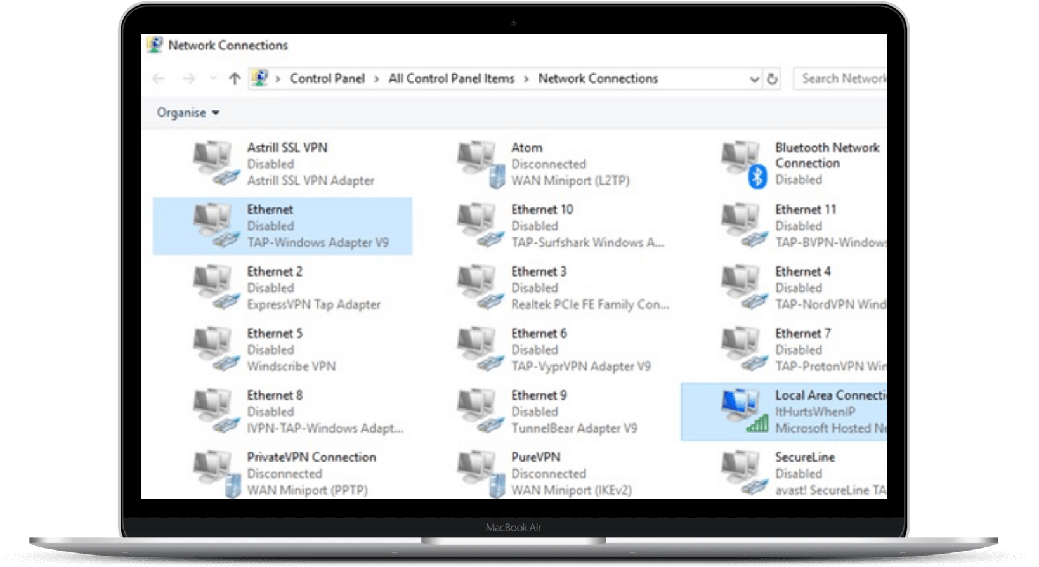Open the Organise dropdown menu
1039x567 pixels.
tap(188, 113)
